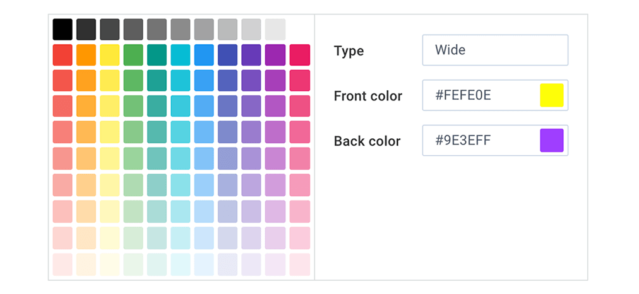
Task: Select the vivid pink palette swatch
Action: 299,55
